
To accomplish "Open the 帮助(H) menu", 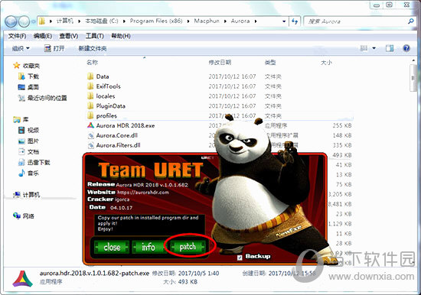I will [x=121, y=36].
